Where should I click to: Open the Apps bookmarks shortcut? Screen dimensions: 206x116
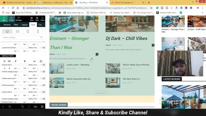coord(6,13)
